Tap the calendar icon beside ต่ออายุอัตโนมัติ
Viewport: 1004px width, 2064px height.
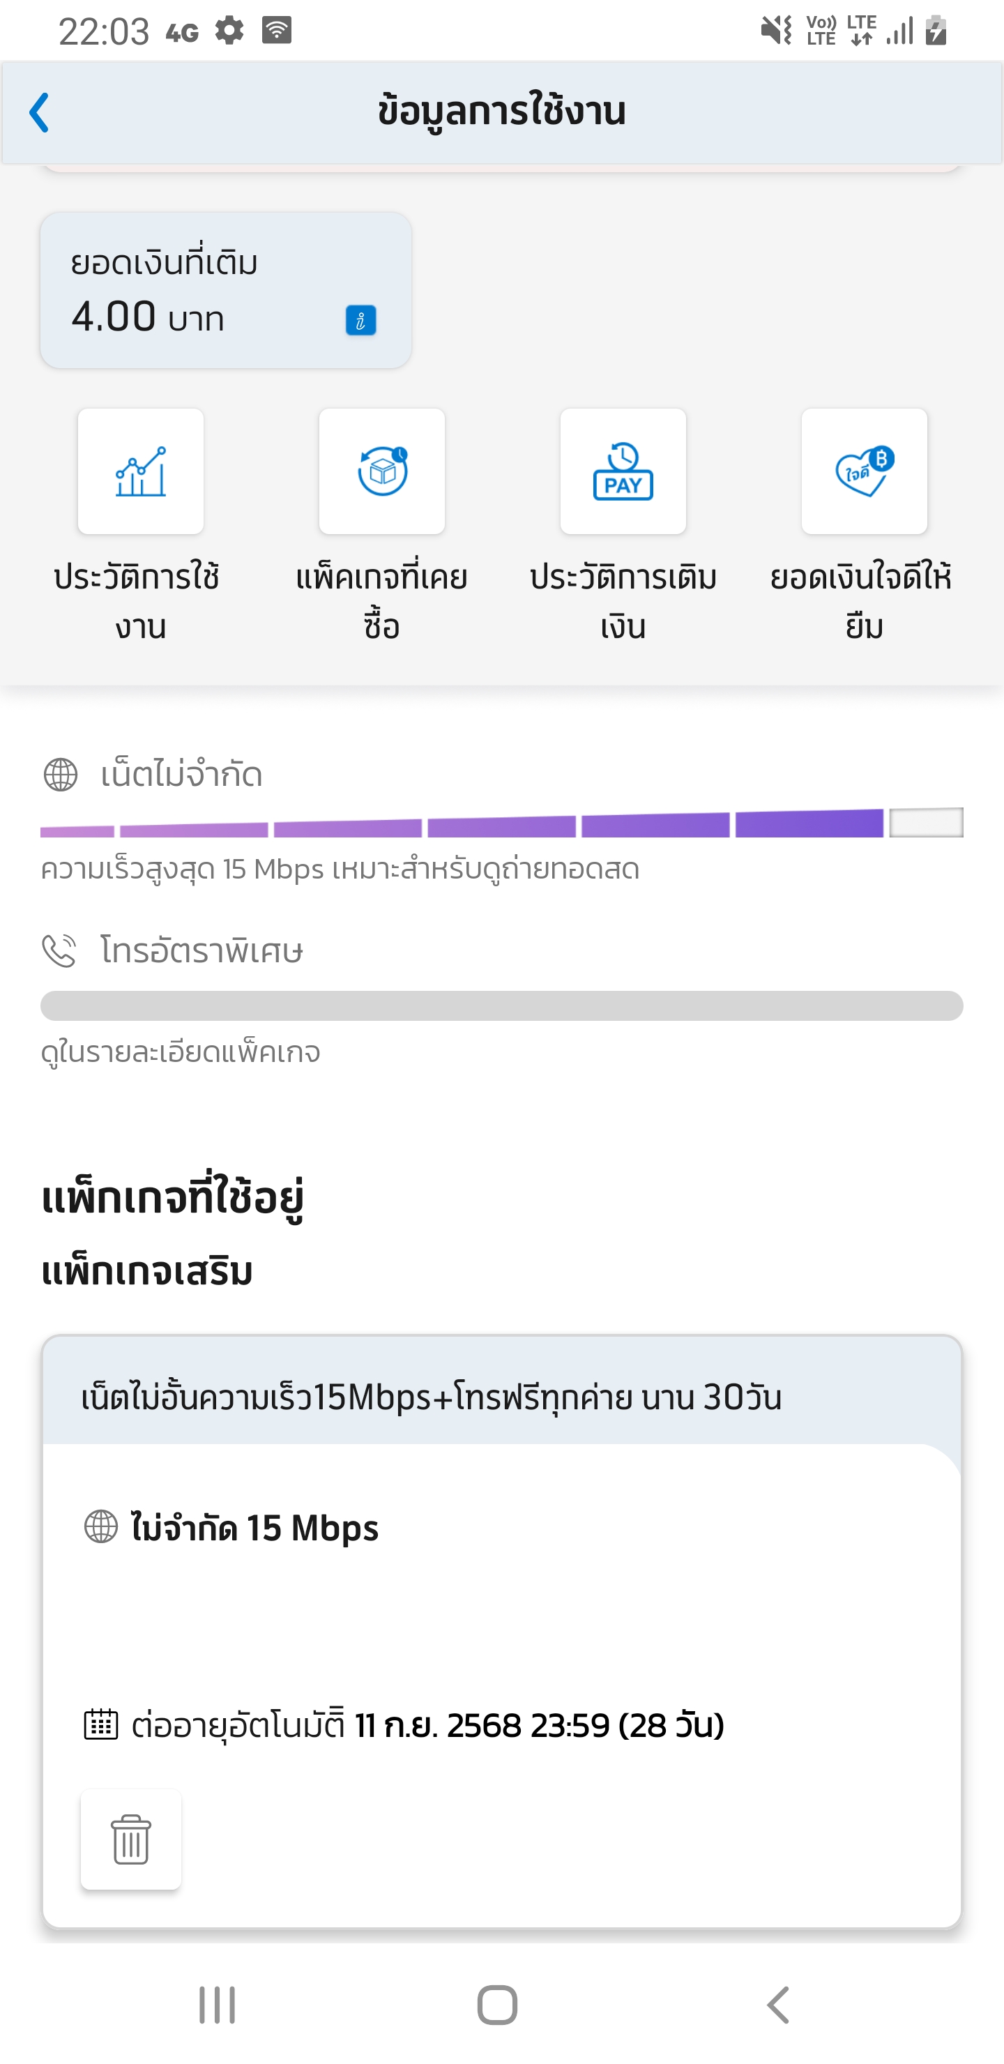click(x=101, y=1725)
